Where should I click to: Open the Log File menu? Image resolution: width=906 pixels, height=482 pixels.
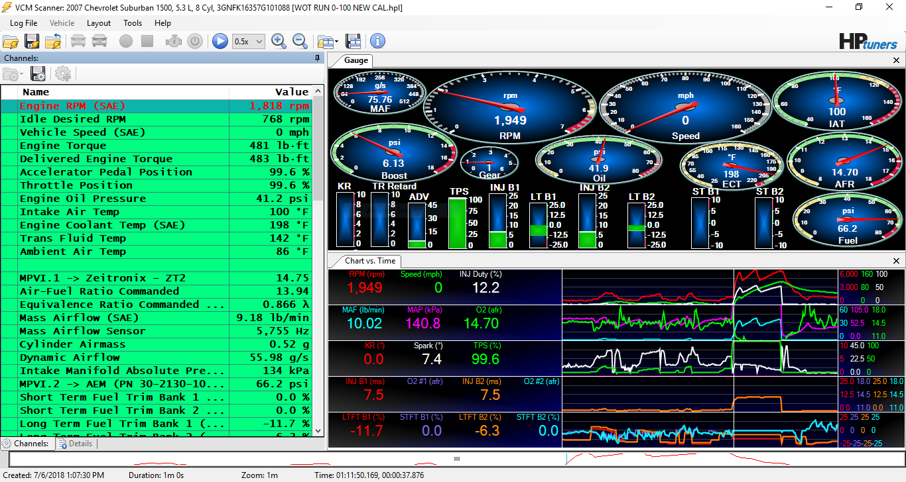pos(24,23)
